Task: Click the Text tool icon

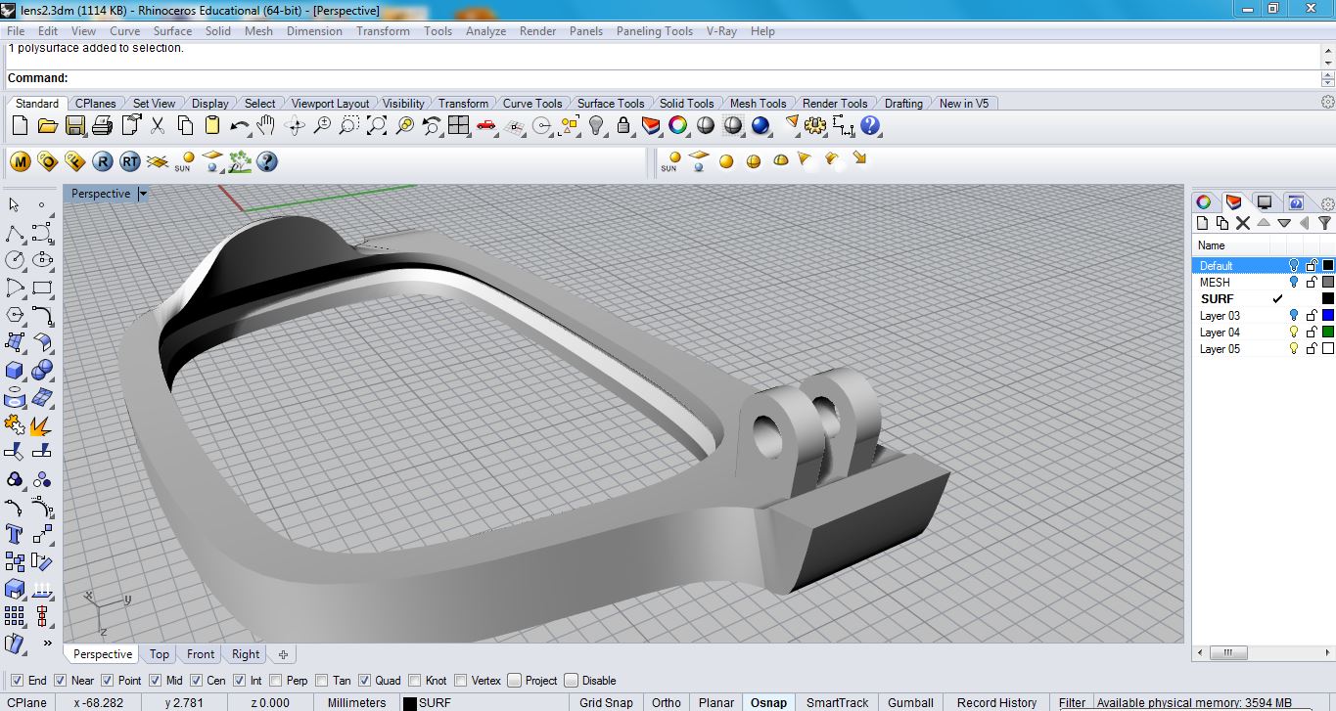Action: click(x=15, y=534)
